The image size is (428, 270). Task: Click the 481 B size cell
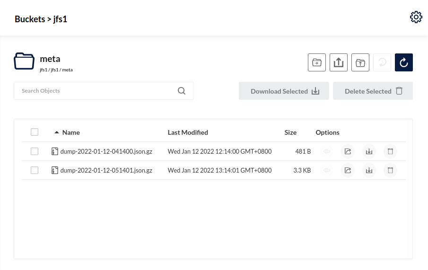tap(303, 151)
